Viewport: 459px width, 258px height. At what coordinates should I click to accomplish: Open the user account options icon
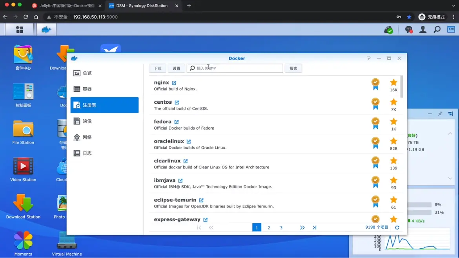pyautogui.click(x=423, y=29)
